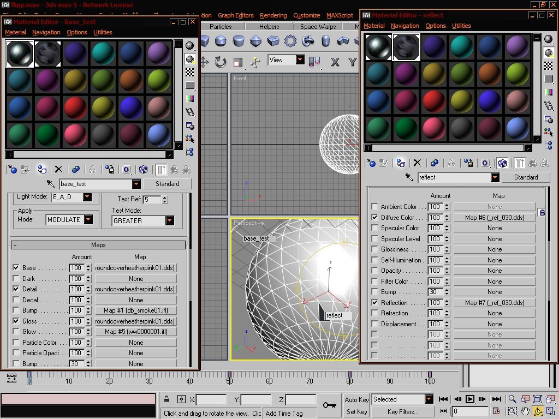Screen dimensions: 559x419
Task: Open Material/Map Navigator in base_test editor
Action: coord(189,152)
